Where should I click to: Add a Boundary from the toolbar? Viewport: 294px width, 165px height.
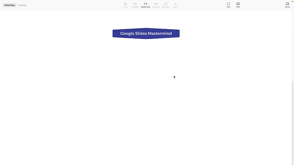166,5
